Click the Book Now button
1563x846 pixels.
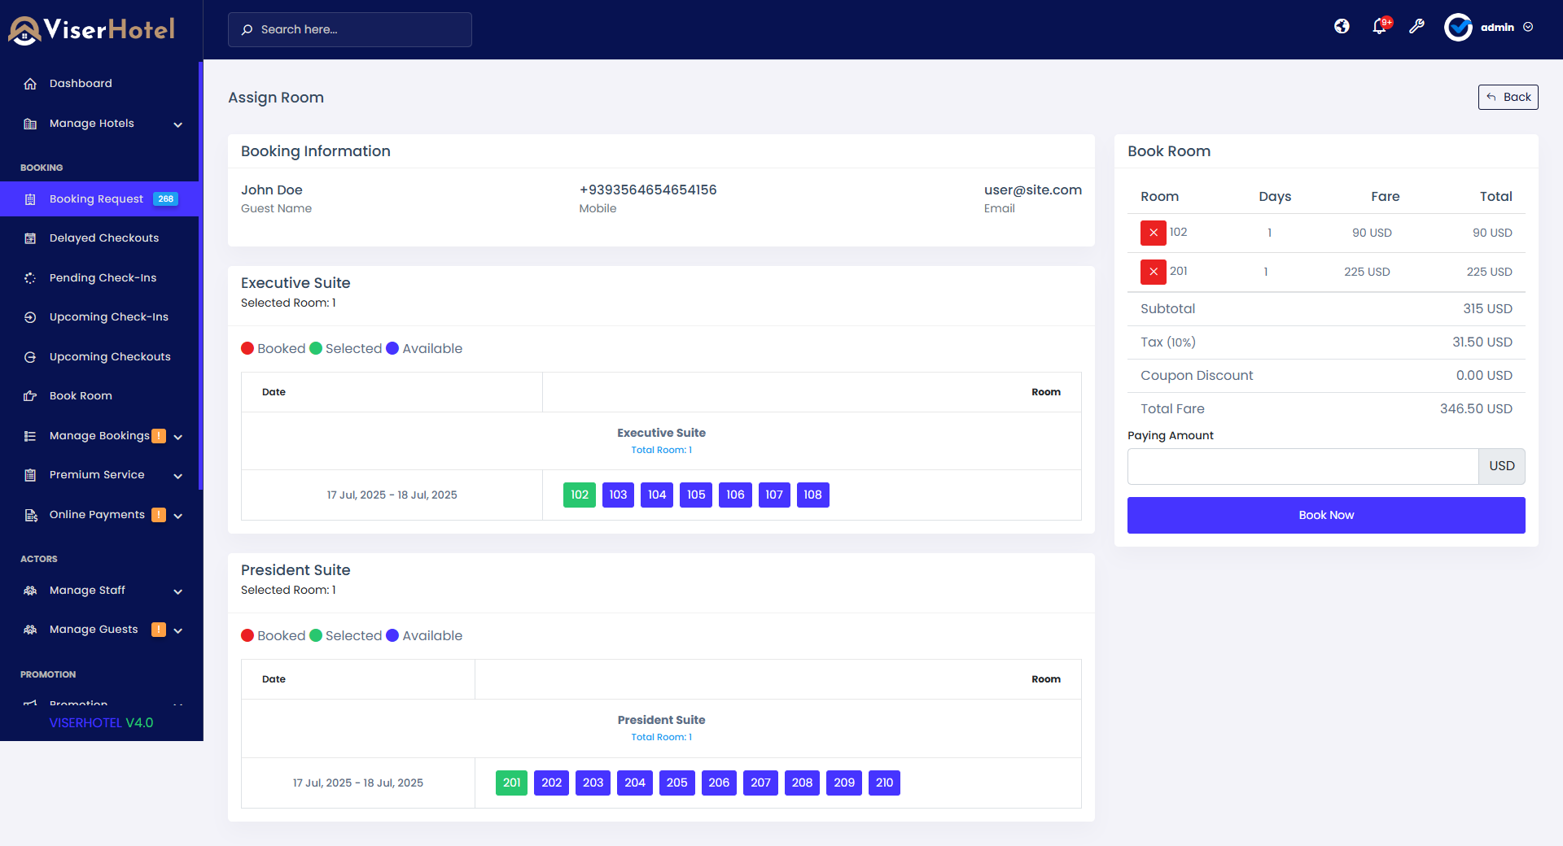pyautogui.click(x=1326, y=515)
